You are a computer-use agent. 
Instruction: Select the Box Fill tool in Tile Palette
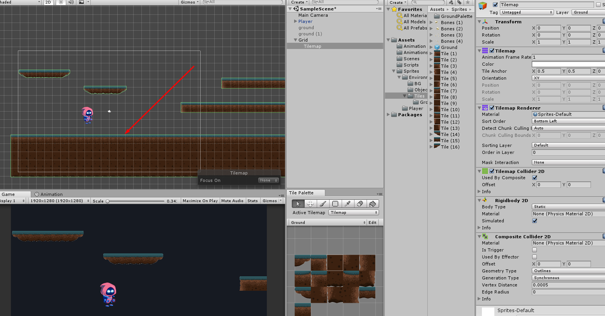click(335, 204)
